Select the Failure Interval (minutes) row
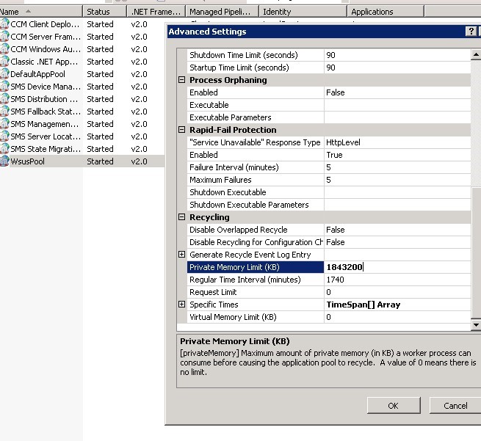 [x=329, y=167]
